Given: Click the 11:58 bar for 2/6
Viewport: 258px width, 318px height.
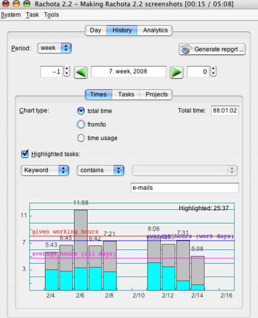Looking at the screenshot, I should 81,250.
